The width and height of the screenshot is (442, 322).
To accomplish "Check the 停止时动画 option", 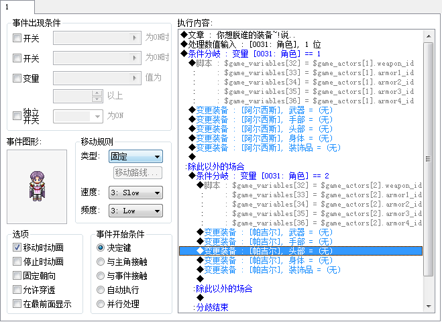I will [x=17, y=262].
